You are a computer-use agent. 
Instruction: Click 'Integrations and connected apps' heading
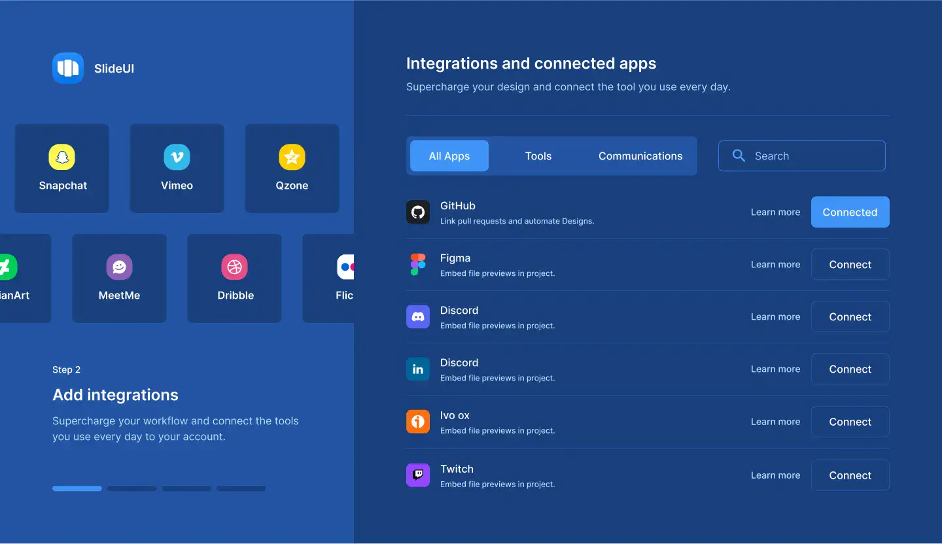pos(531,63)
